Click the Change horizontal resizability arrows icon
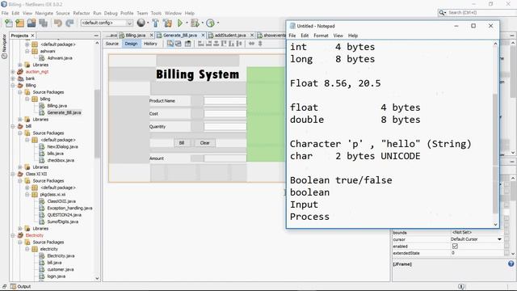Viewport: 517px width, 291px height. 251,44
